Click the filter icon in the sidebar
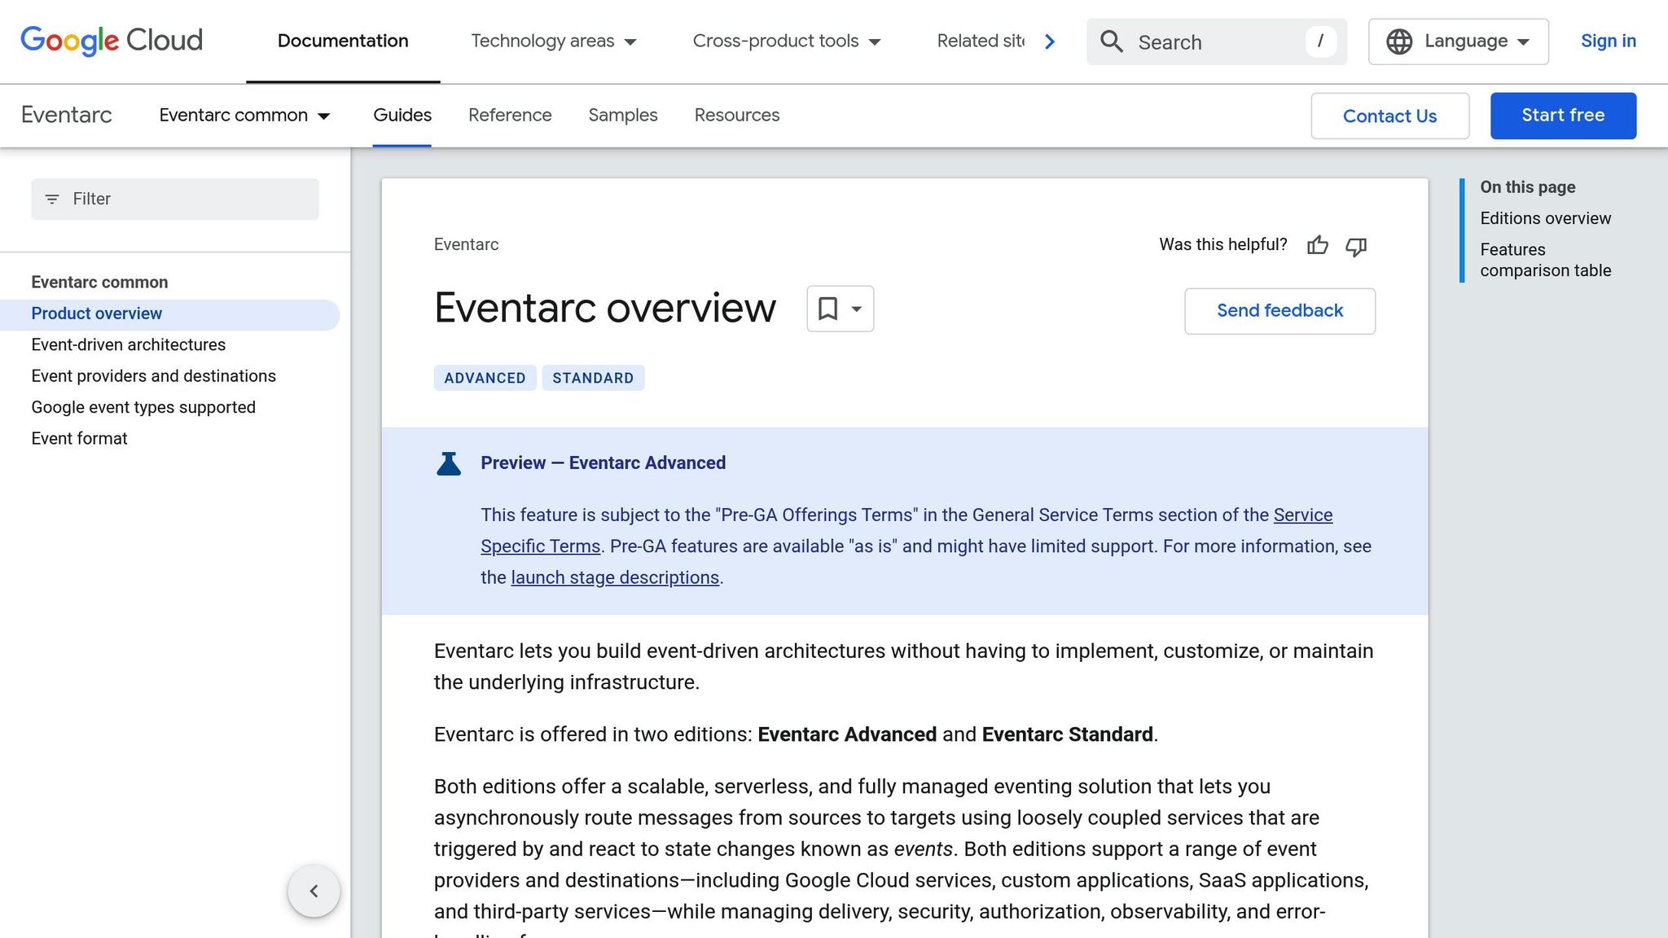The image size is (1668, 938). (52, 199)
